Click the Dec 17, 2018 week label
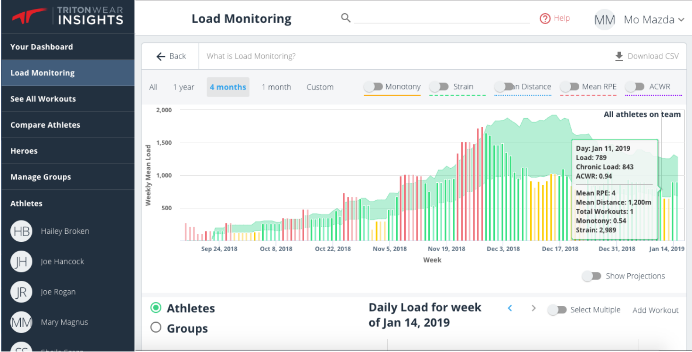 point(560,249)
